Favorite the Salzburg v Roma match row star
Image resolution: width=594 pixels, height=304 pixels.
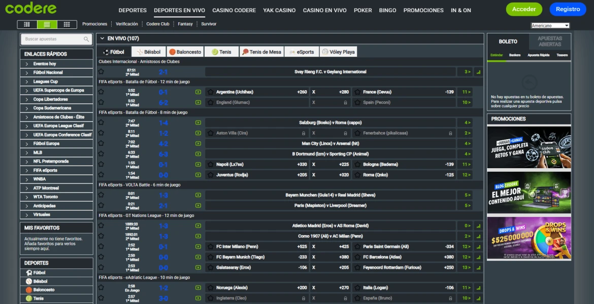click(x=101, y=122)
